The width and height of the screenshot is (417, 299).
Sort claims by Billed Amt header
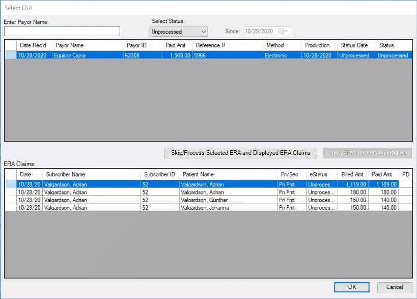(x=352, y=174)
